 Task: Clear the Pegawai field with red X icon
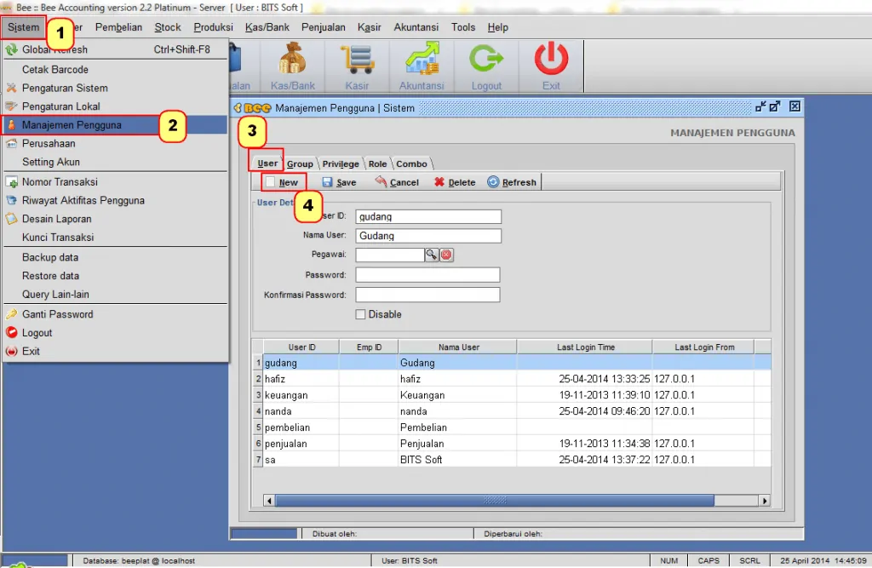click(x=446, y=255)
